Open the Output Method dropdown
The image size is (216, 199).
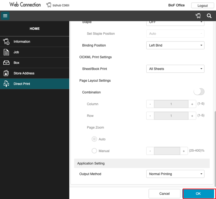click(175, 174)
